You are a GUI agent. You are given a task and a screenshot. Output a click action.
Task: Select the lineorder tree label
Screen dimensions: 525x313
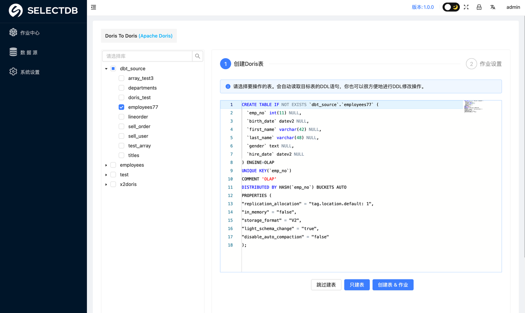(138, 117)
